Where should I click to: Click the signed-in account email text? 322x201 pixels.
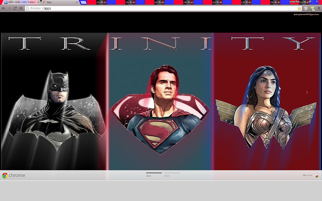pyautogui.click(x=306, y=15)
